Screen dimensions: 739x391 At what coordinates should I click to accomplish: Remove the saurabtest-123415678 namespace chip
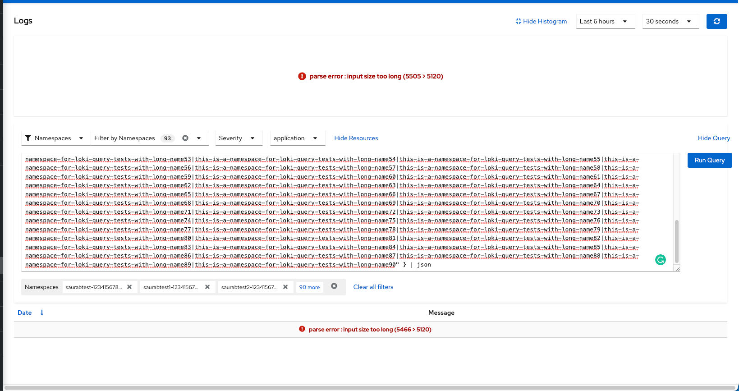[129, 287]
